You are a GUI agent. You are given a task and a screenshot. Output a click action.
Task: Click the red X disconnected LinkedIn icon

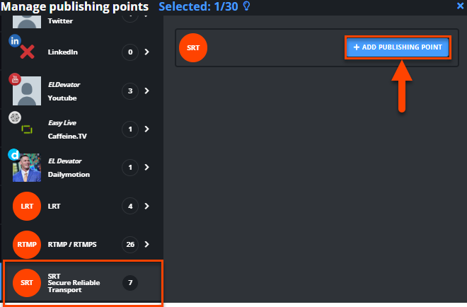pos(27,52)
